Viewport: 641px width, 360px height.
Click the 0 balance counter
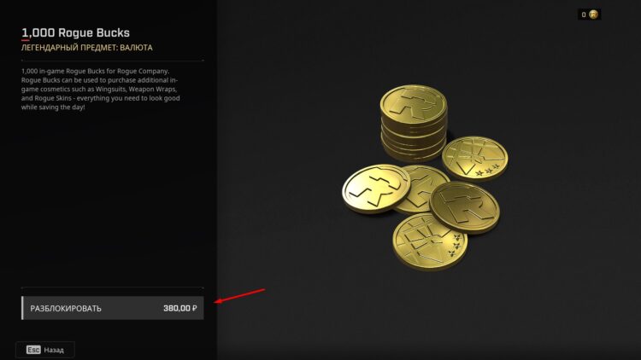click(x=584, y=15)
